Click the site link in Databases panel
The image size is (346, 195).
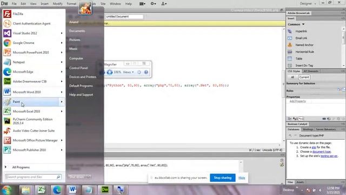[x=314, y=147]
